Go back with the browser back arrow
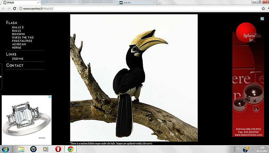Viewport: 269px width, 153px height. pos(3,9)
